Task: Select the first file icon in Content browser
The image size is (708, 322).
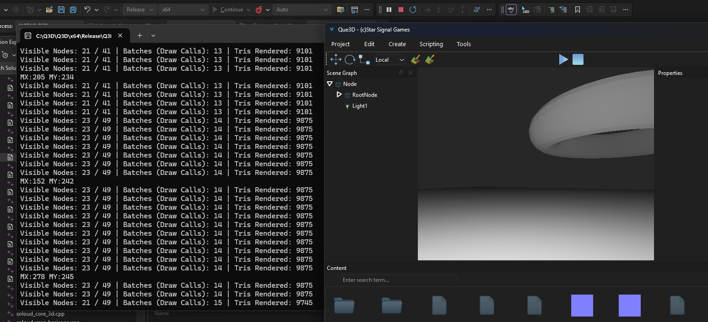Action: click(439, 306)
